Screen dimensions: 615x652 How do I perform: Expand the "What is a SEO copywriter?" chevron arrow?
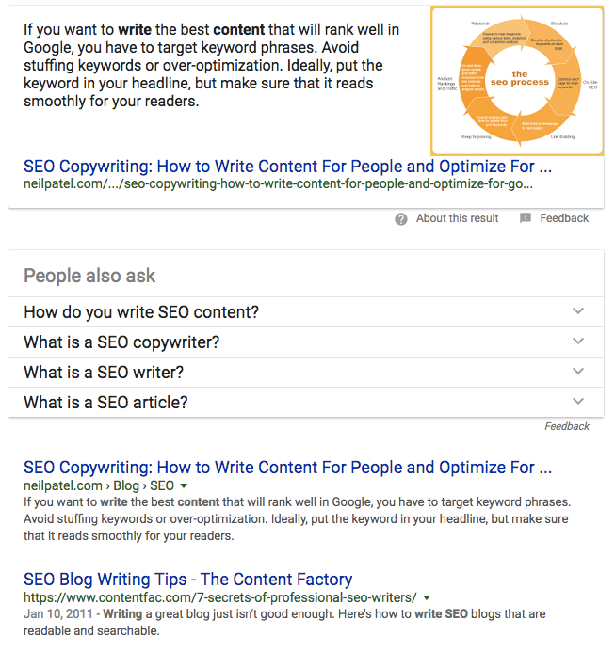pos(578,342)
